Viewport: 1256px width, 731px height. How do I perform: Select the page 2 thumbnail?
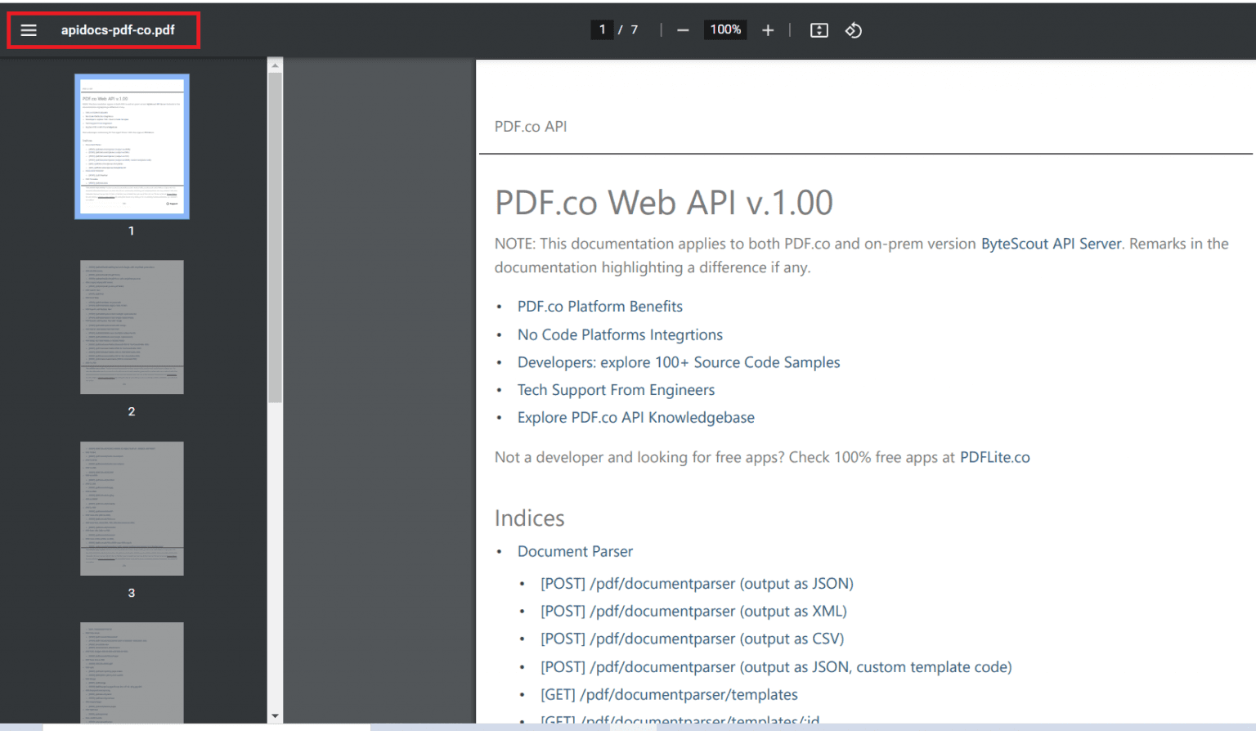132,327
